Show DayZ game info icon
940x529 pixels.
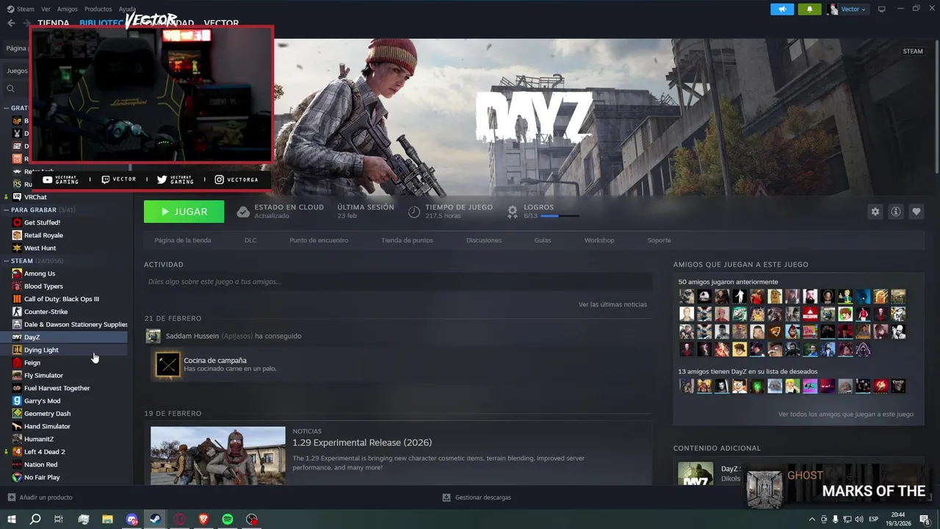click(x=896, y=212)
